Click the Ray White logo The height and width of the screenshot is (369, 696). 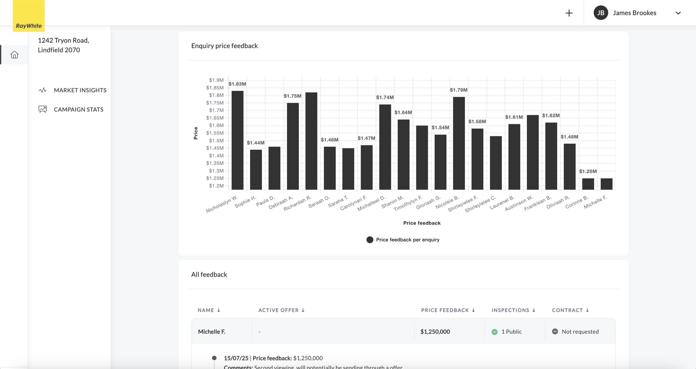click(29, 16)
